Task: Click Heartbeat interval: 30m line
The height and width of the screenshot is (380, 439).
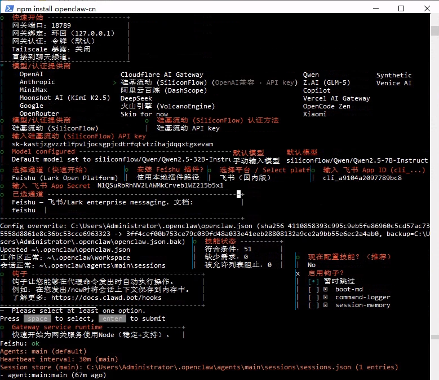Action: pos(59,359)
